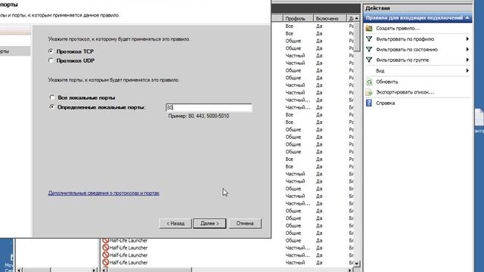The width and height of the screenshot is (484, 272).
Task: Collapse the Правила для входящих подключений section
Action: (467, 18)
